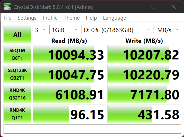The height and width of the screenshot is (137, 184).
Task: Click the RND4K Q1T1 read result 96.15
Action: point(69,114)
